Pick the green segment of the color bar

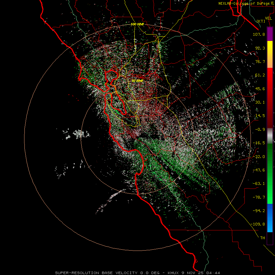tap(270, 174)
